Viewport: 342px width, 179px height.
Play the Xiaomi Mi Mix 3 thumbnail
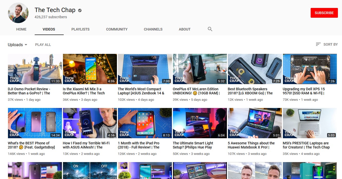(x=90, y=69)
